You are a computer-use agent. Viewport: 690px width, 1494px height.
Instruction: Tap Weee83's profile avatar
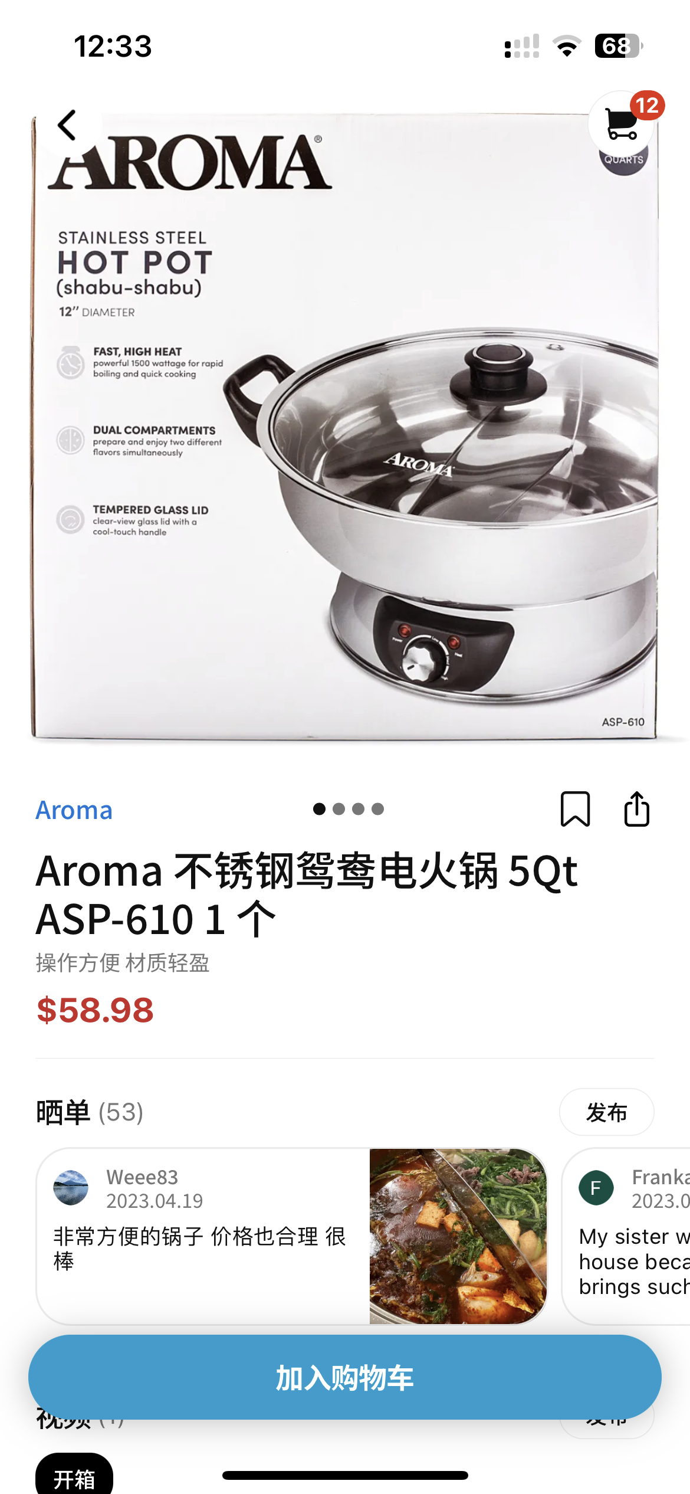pyautogui.click(x=71, y=1188)
